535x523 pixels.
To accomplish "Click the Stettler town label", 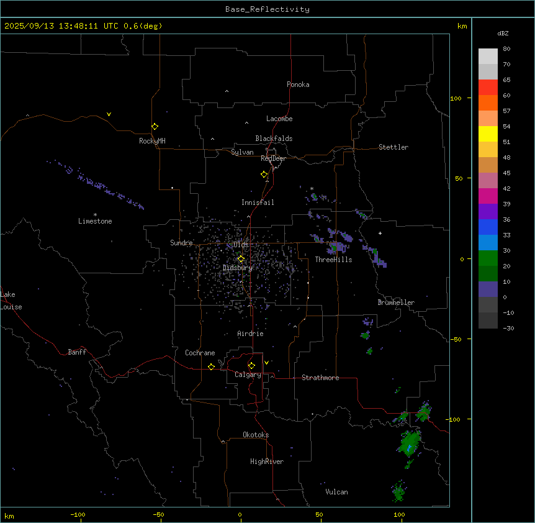I will tap(393, 147).
